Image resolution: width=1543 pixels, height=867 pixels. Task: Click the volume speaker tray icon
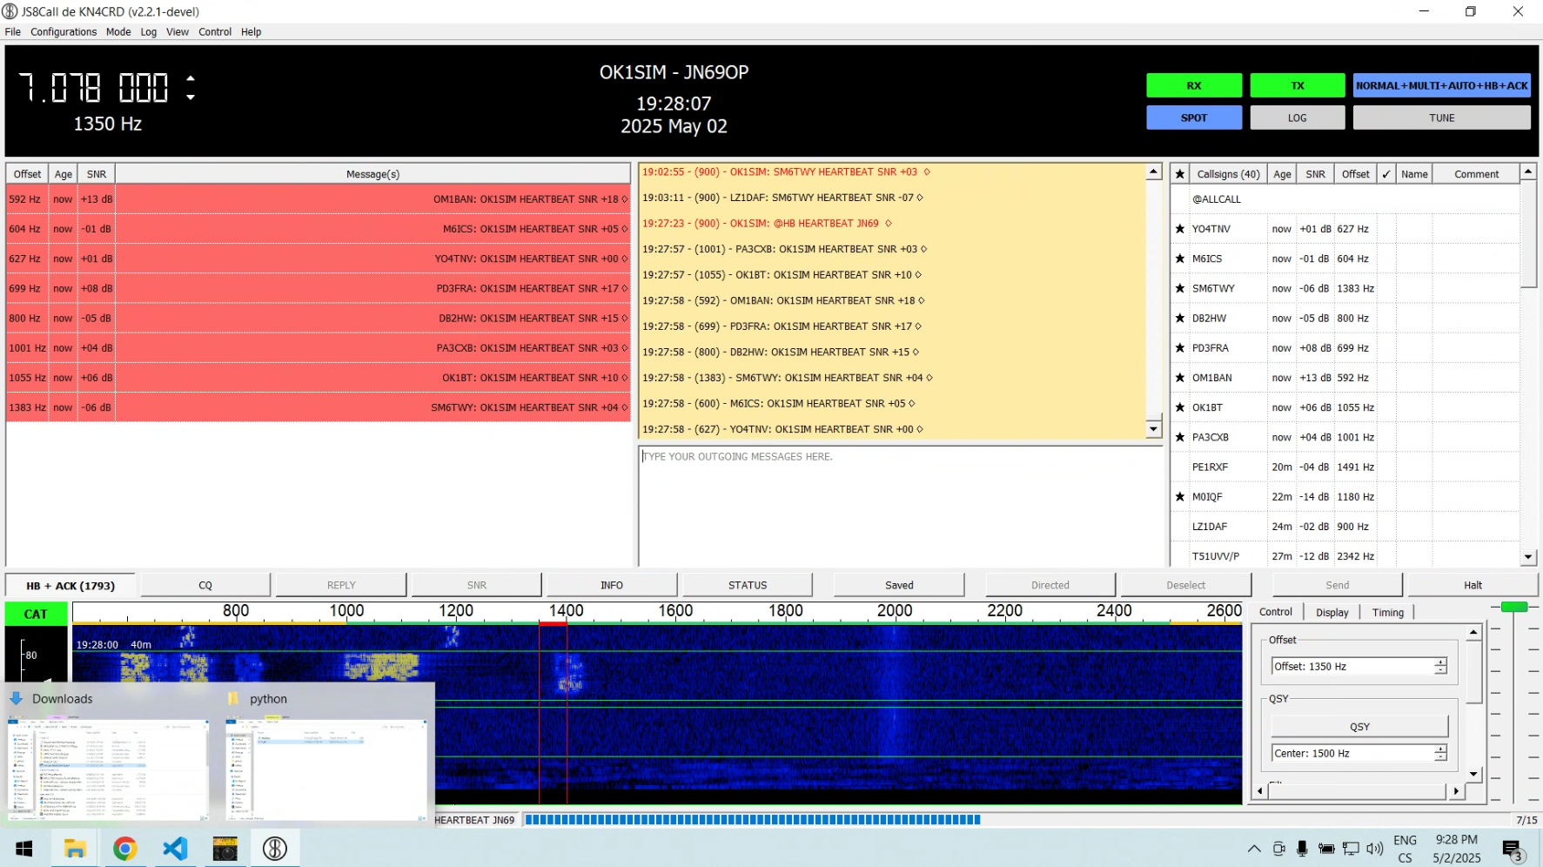pos(1375,849)
